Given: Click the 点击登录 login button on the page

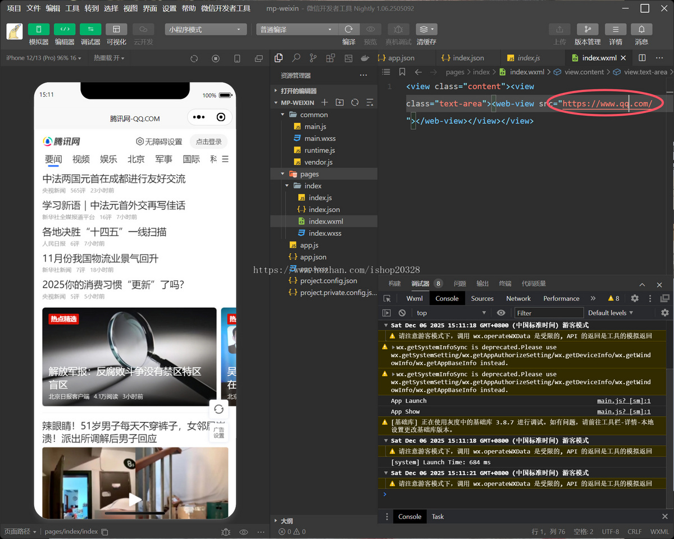Looking at the screenshot, I should [x=208, y=142].
